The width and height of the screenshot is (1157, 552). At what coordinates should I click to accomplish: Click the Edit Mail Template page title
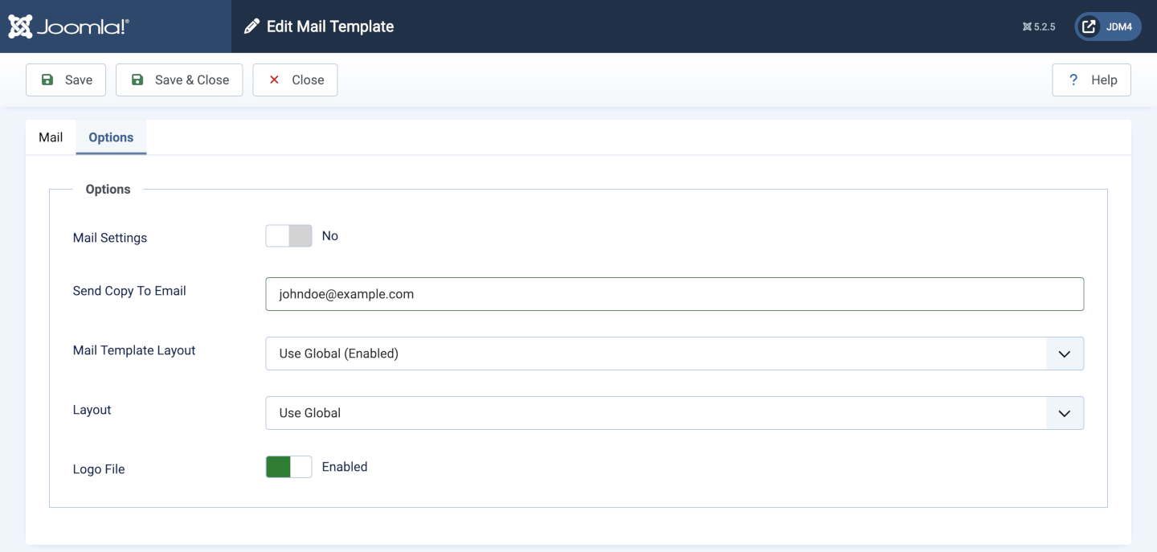(x=330, y=27)
